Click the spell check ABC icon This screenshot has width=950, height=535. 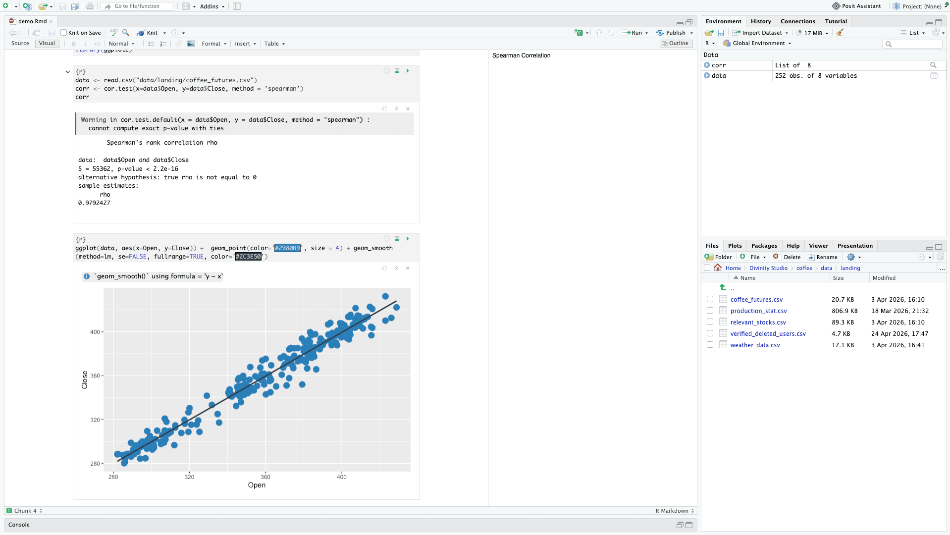[113, 32]
